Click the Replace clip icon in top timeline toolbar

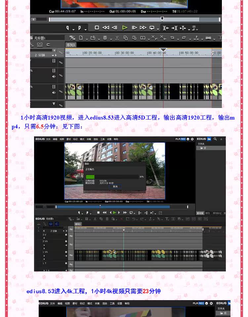(x=143, y=38)
